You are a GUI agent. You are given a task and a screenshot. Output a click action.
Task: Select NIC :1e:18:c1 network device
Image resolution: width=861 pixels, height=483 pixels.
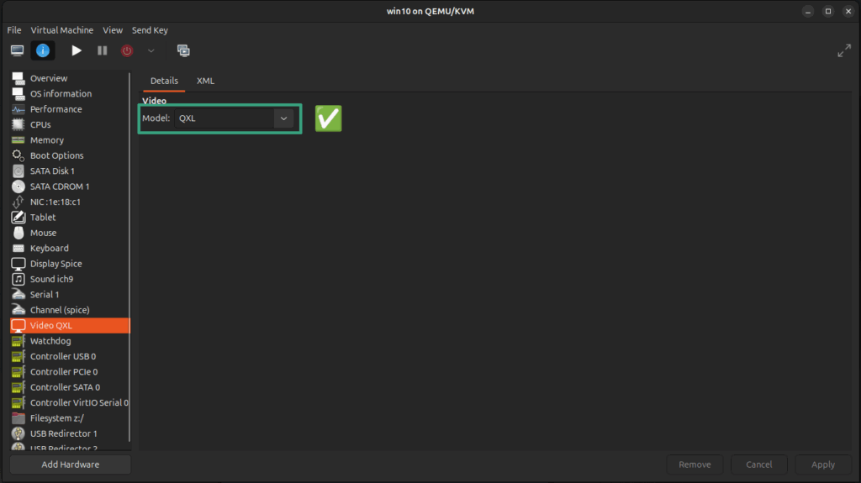click(x=70, y=202)
